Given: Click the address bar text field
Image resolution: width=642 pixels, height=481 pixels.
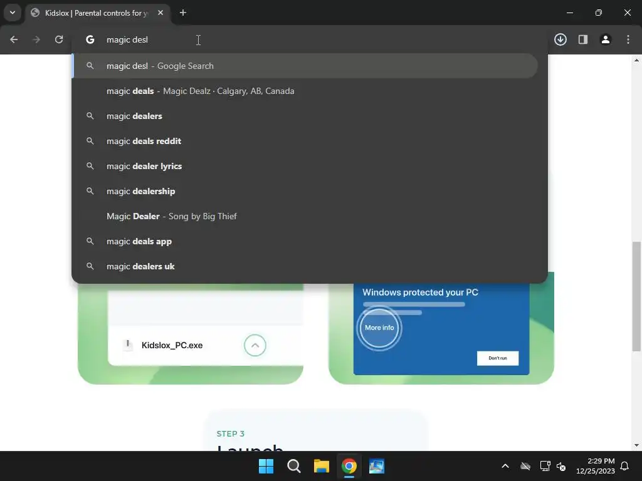Looking at the screenshot, I should point(311,39).
